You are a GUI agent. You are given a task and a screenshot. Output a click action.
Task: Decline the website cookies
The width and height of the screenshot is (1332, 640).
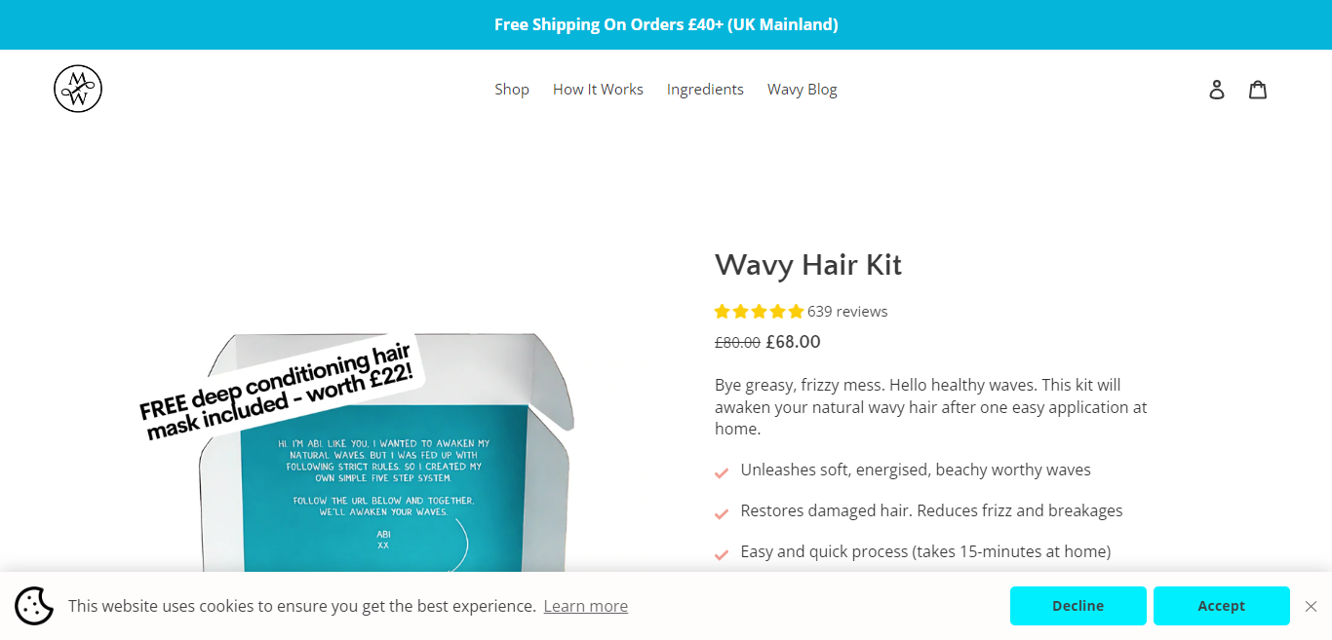pyautogui.click(x=1078, y=606)
